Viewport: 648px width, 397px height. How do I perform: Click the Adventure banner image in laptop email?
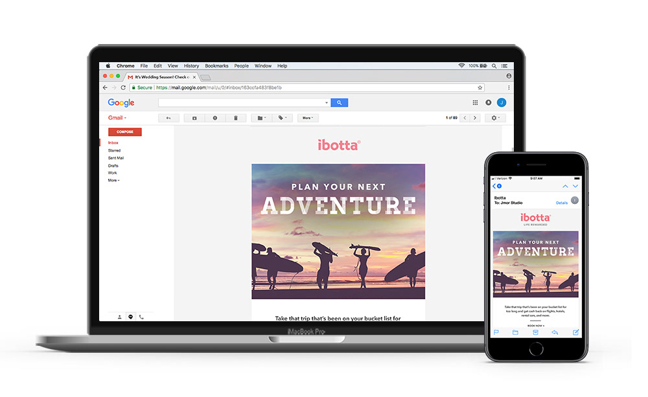(x=338, y=231)
